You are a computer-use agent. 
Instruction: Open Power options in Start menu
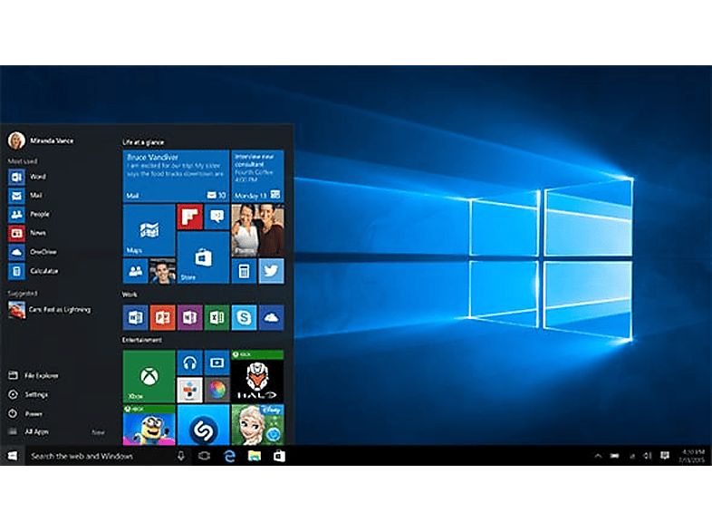pos(26,413)
